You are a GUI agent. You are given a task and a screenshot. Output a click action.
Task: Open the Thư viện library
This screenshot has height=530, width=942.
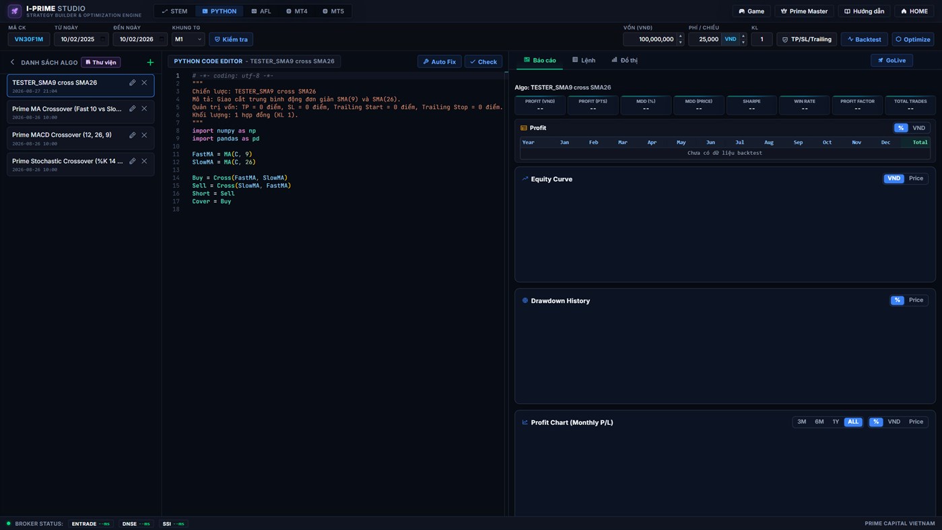(x=101, y=62)
